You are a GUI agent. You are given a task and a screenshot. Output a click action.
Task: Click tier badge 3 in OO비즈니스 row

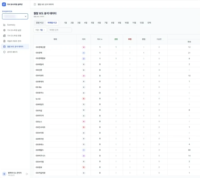84,156
